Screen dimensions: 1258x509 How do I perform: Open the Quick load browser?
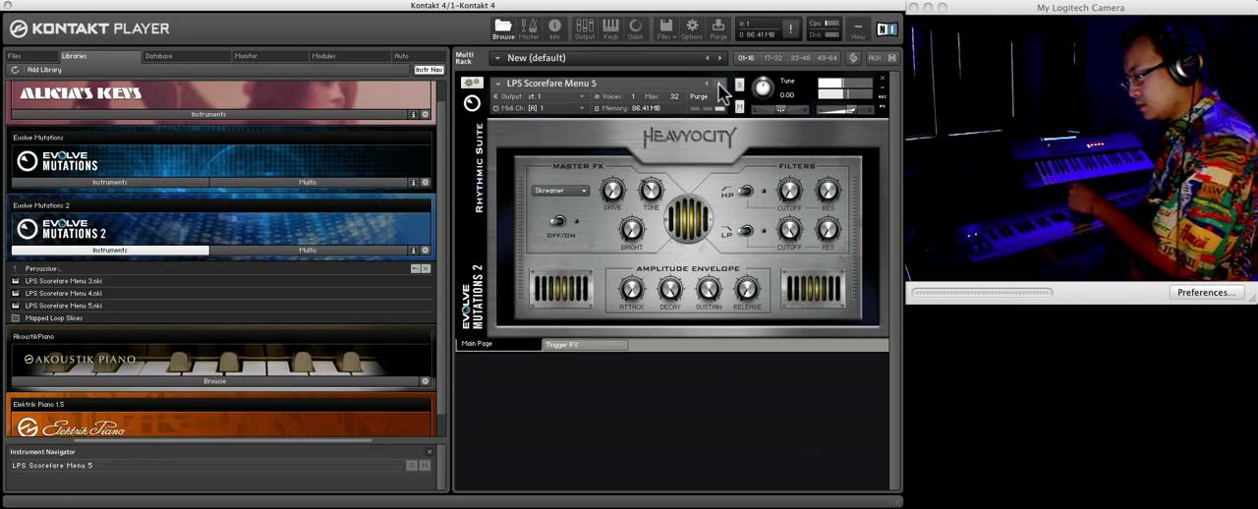pos(636,28)
